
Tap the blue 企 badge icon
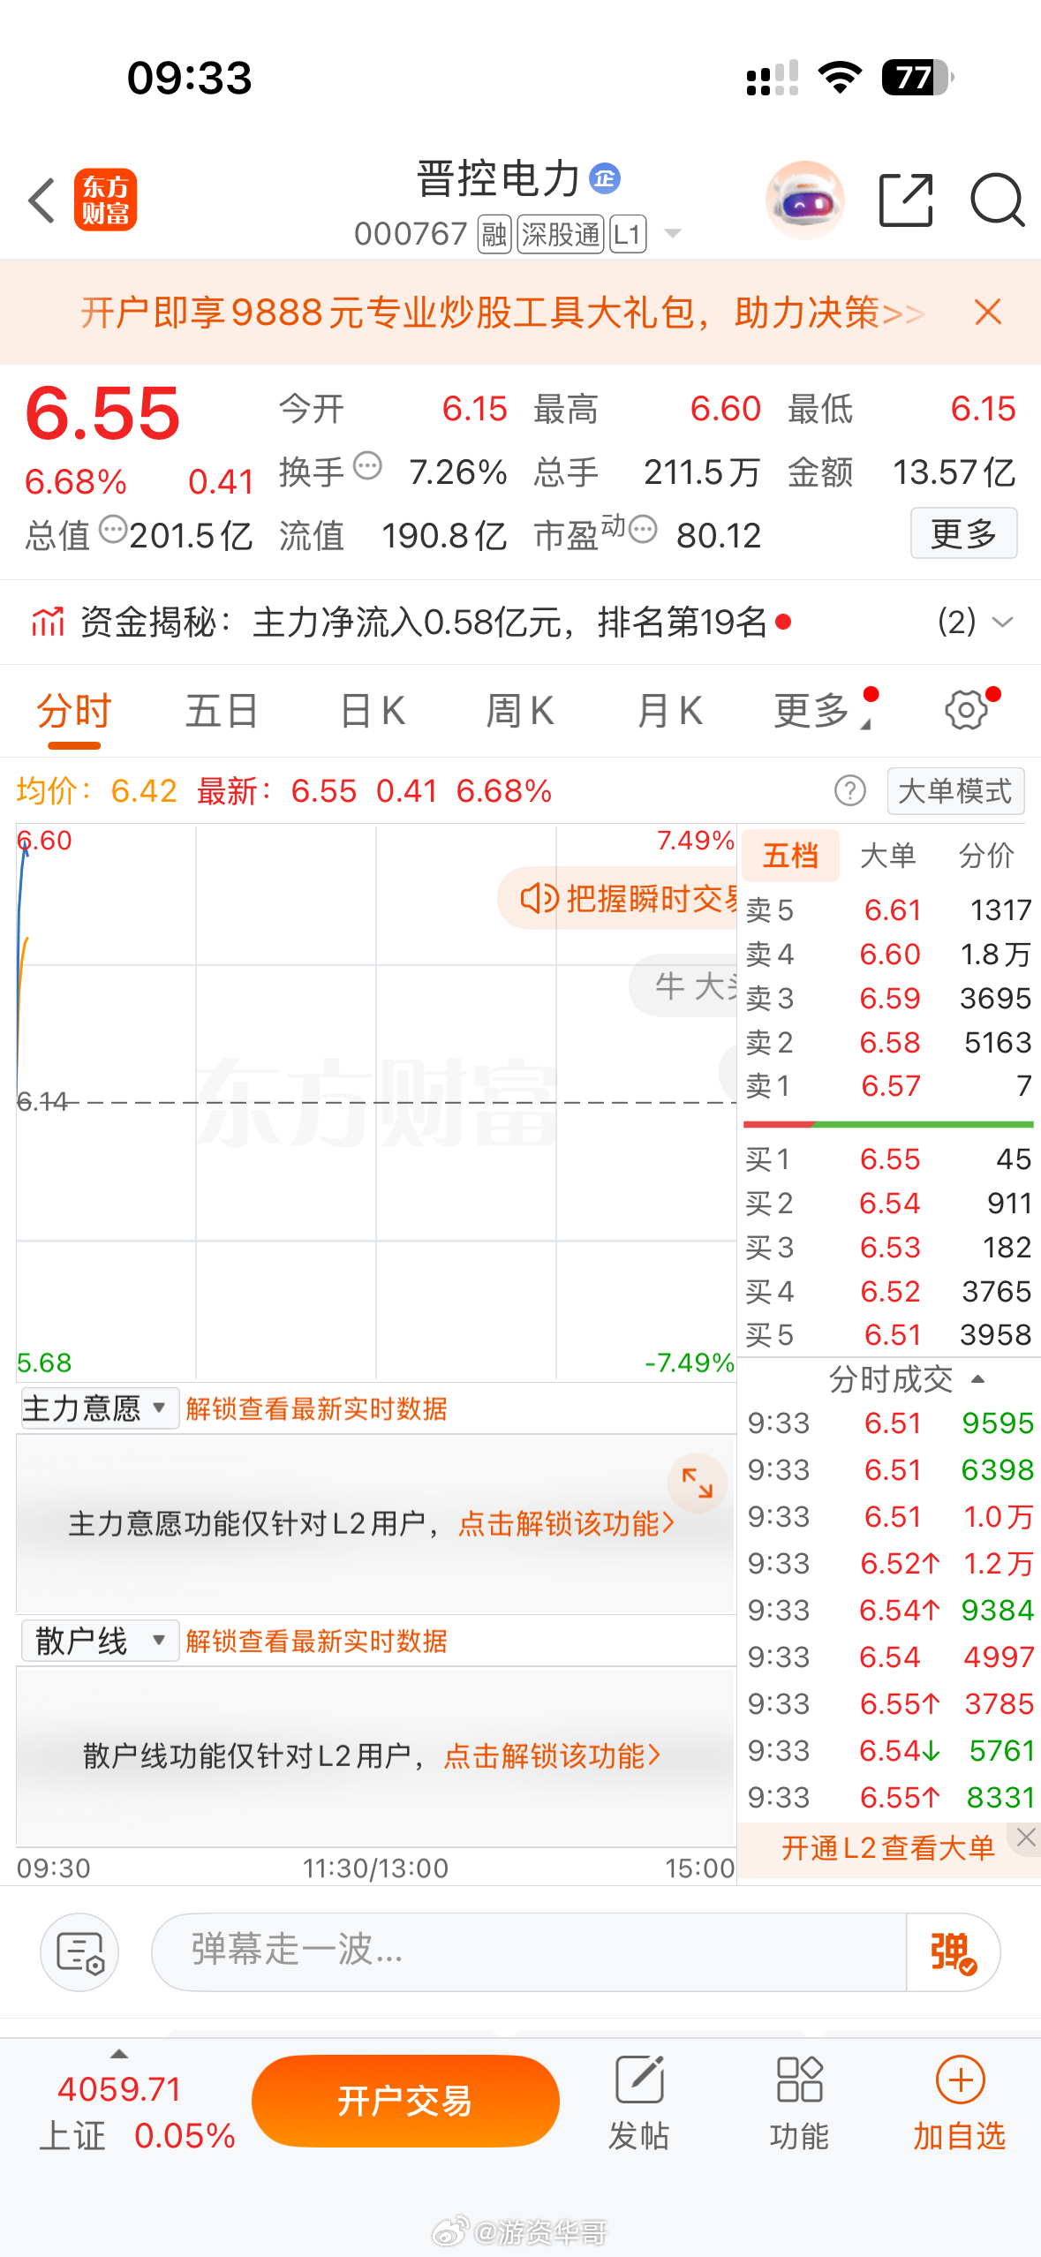605,178
